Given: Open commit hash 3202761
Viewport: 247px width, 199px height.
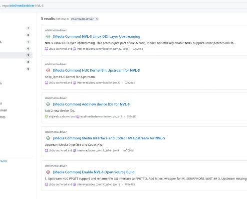Looking at the screenshot, I should click(138, 49).
